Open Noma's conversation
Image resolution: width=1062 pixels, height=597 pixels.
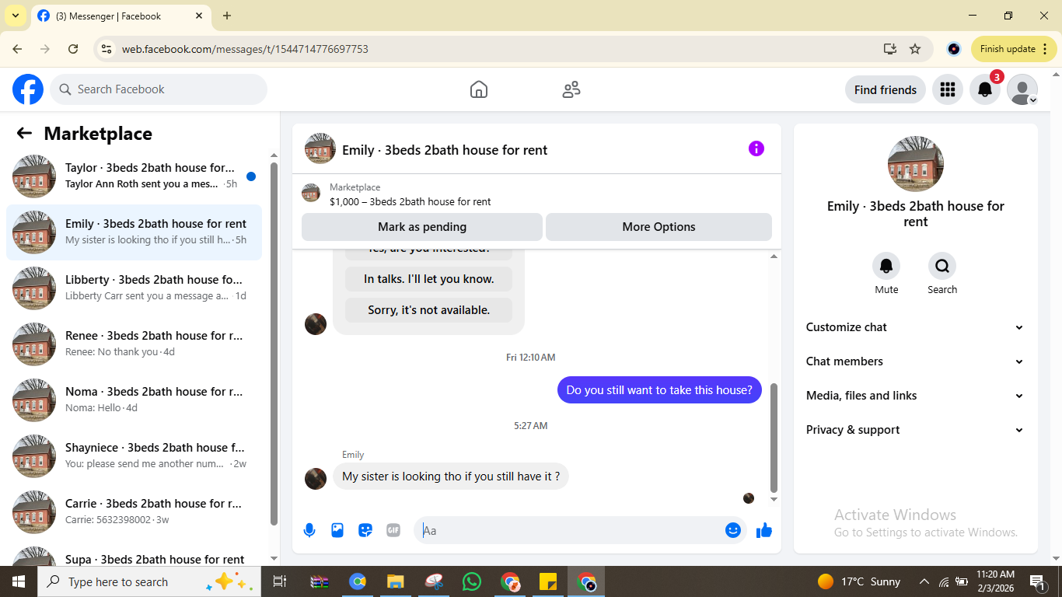pyautogui.click(x=134, y=400)
